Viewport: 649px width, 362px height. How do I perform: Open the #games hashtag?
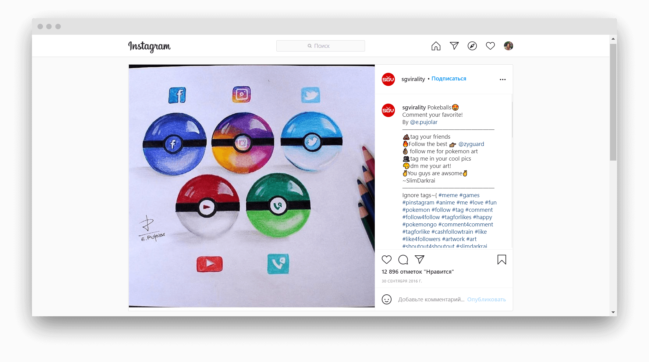pyautogui.click(x=469, y=195)
